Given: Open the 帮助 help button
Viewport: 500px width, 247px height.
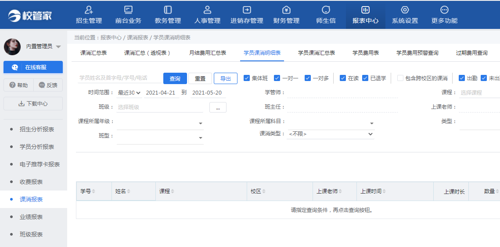Looking at the screenshot, I should pos(18,85).
